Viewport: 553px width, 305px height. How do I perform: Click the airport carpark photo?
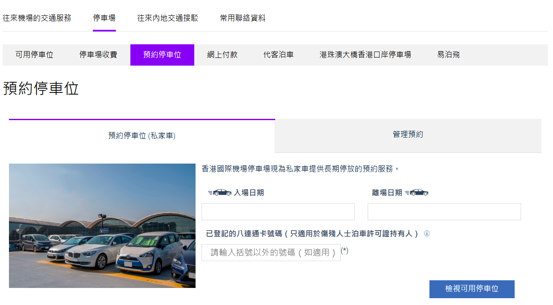pyautogui.click(x=102, y=226)
